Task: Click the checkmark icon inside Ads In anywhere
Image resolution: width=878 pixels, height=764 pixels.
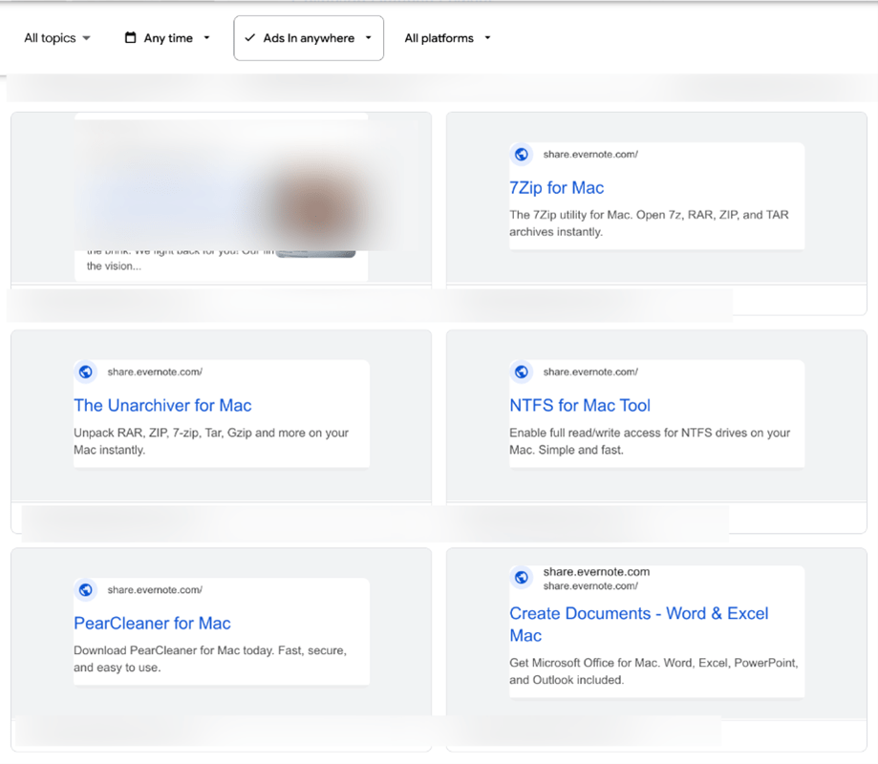Action: click(x=249, y=38)
